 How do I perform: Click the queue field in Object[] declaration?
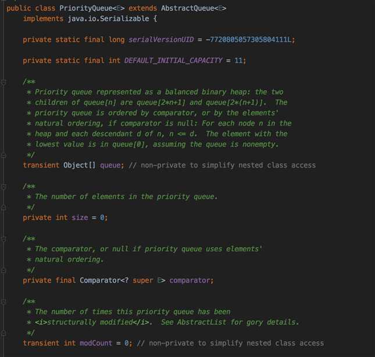(110, 165)
